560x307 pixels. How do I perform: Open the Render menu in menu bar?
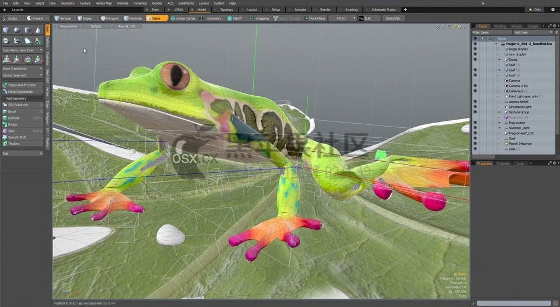[157, 4]
